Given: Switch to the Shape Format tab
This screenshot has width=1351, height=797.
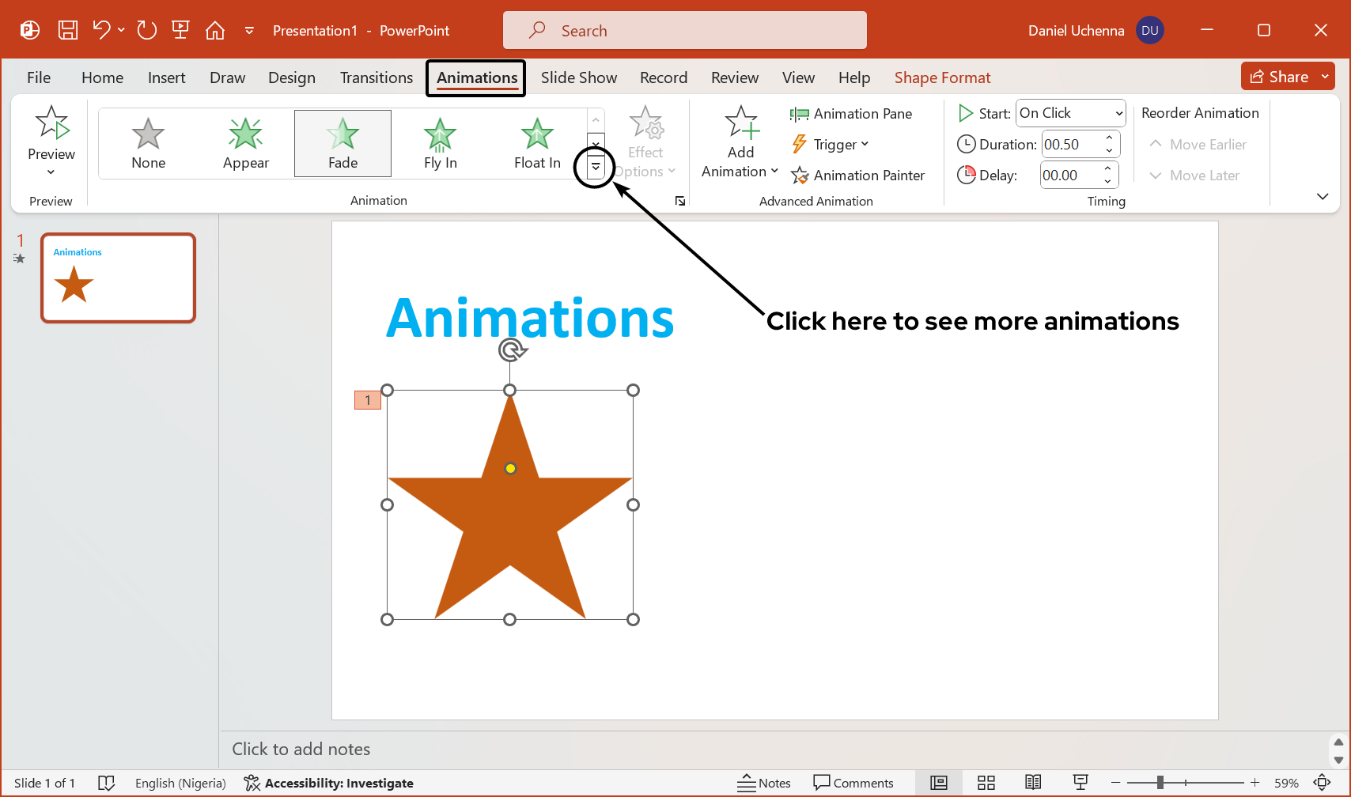Looking at the screenshot, I should [x=942, y=77].
